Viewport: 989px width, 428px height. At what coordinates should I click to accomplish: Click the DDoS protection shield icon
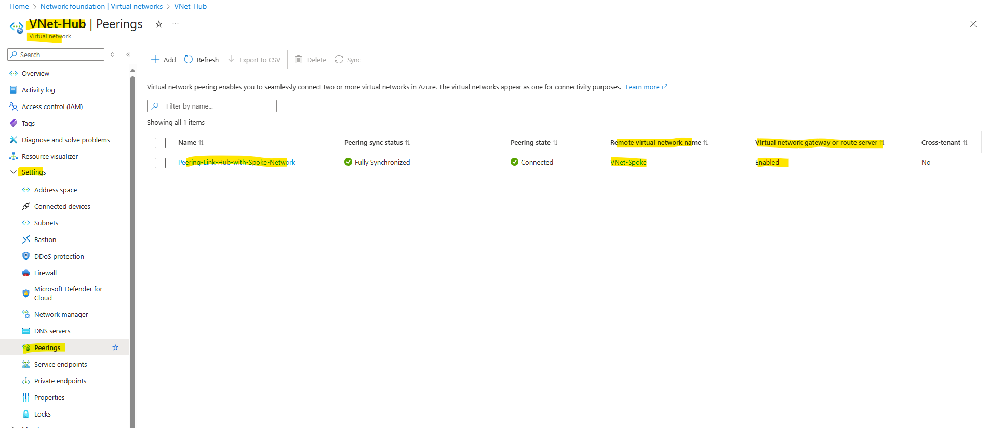(x=26, y=256)
